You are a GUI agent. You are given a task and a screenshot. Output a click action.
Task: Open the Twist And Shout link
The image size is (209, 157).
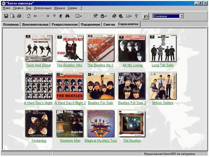point(38,65)
